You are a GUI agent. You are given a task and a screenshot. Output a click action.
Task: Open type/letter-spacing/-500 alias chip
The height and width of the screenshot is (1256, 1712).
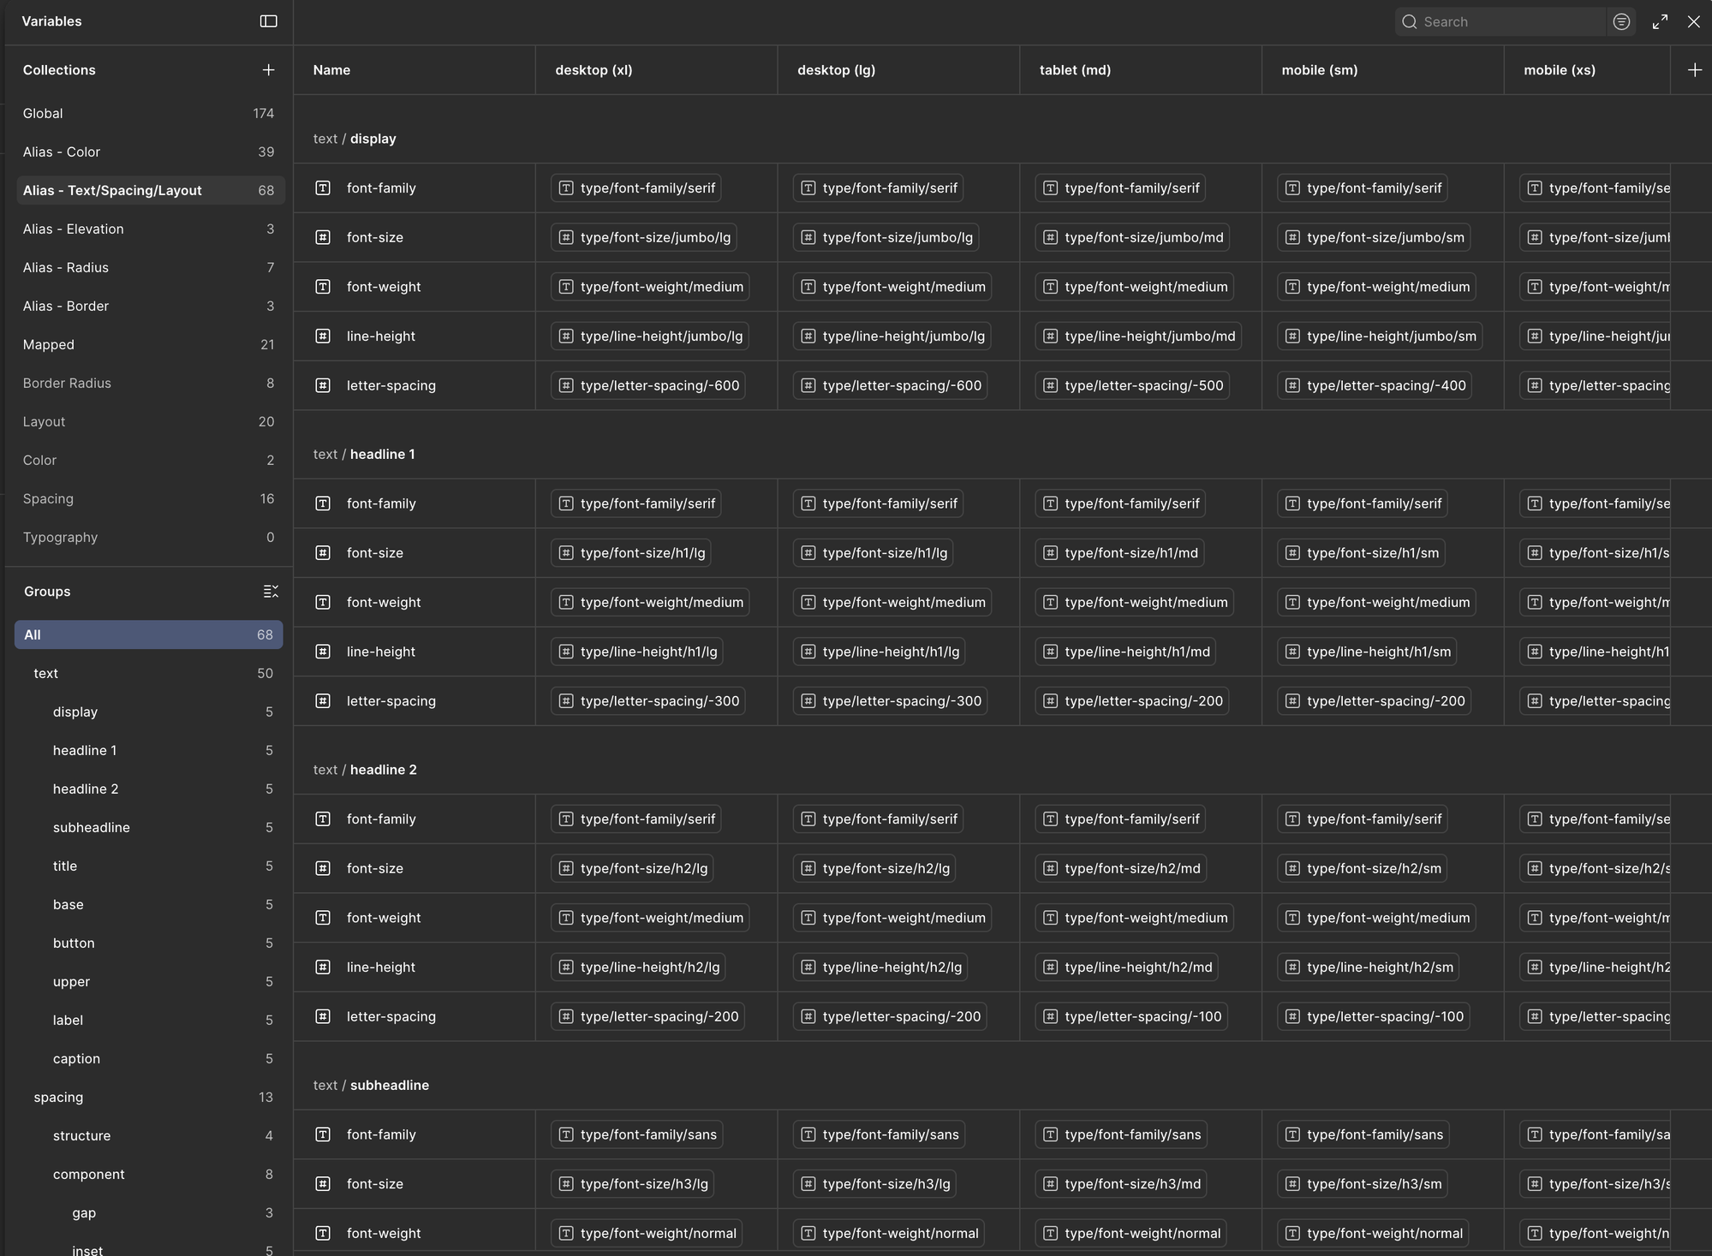pos(1132,385)
